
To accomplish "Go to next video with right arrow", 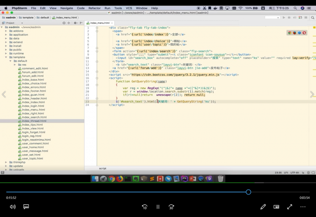I will tap(312, 94).
